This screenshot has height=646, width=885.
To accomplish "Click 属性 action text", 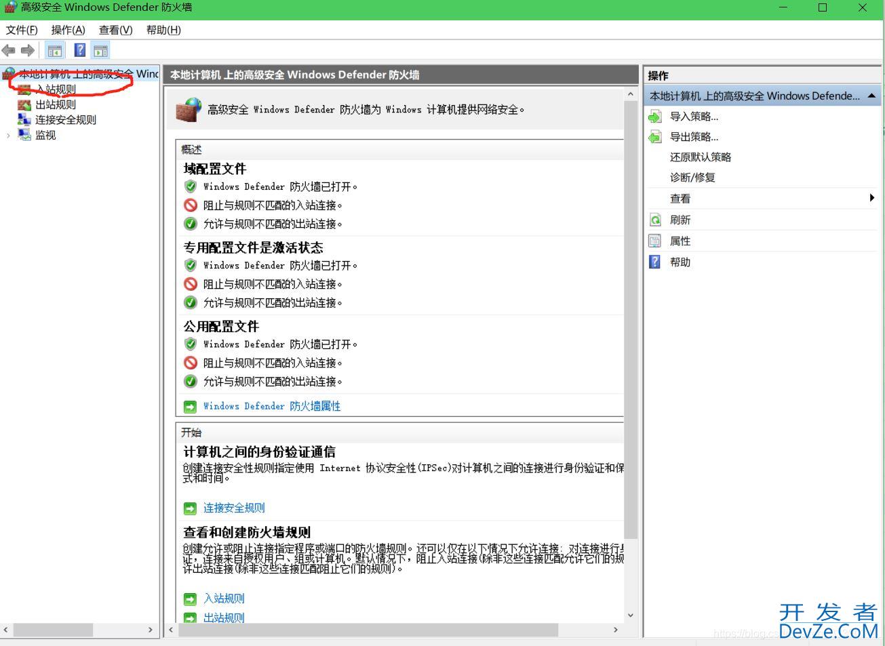I will coord(680,241).
